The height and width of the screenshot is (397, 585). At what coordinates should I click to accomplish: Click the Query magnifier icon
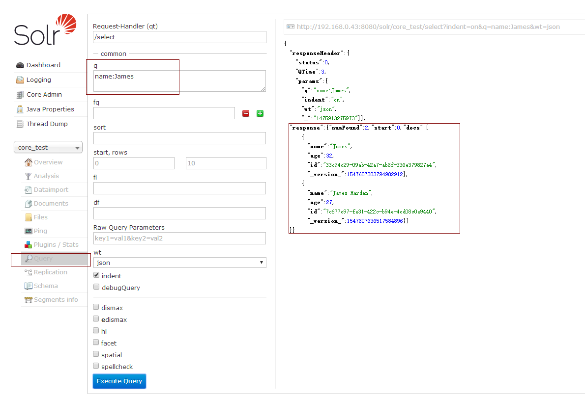[29, 259]
